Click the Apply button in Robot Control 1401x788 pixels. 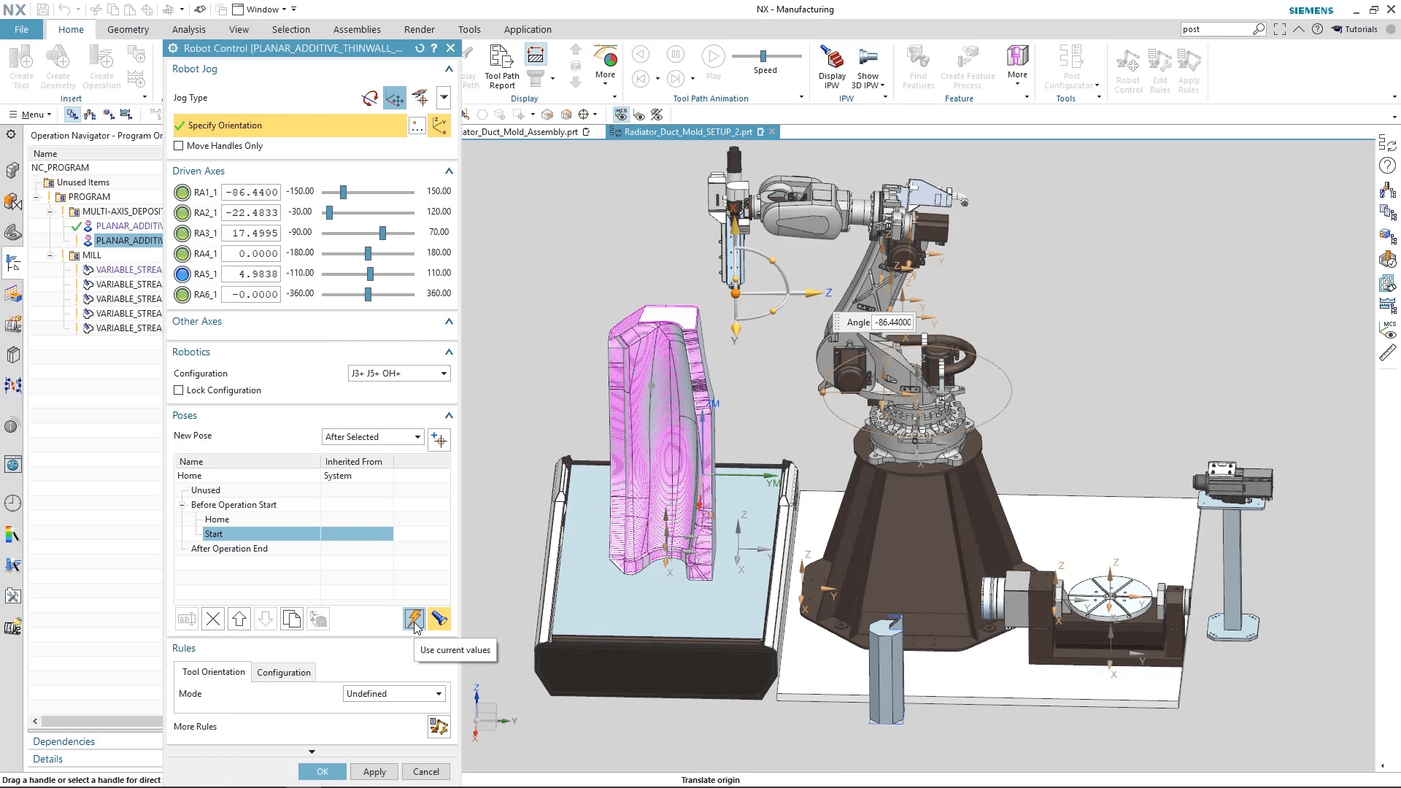(374, 771)
